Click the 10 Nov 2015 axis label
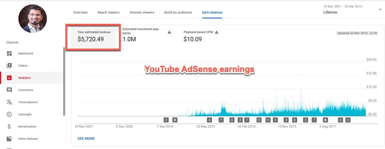 click(287, 126)
